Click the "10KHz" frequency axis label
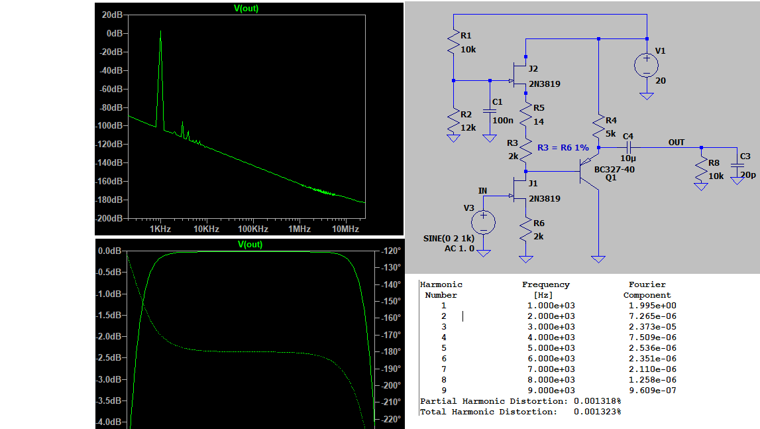760x429 pixels. click(x=207, y=229)
